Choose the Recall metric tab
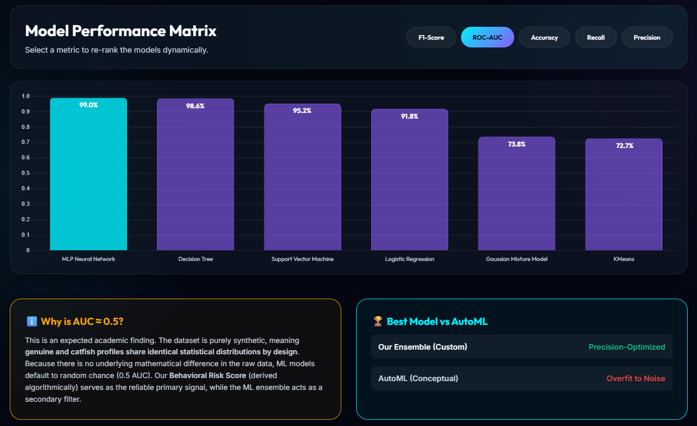 [x=596, y=37]
